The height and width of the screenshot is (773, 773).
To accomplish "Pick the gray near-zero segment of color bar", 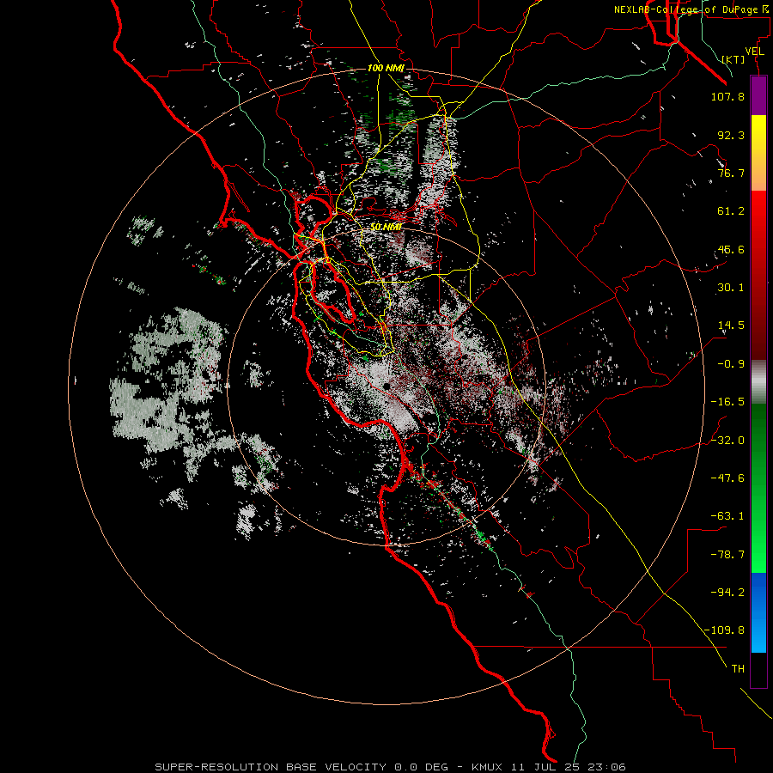I will click(x=758, y=380).
